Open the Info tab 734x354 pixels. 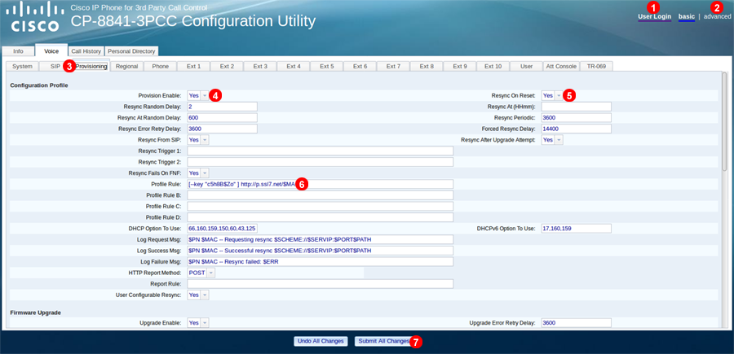pos(18,51)
